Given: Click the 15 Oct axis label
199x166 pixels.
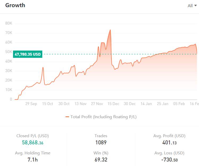Looking at the screenshot, I should pos(47,104).
